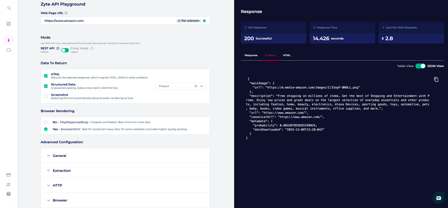Viewport: 448px width, 208px height.
Task: Click the info icon beside REST API
Action: [x=58, y=49]
